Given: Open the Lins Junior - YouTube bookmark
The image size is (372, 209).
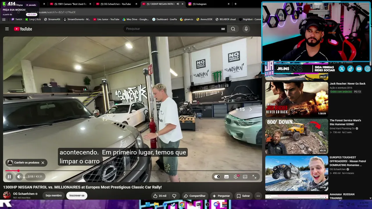Looking at the screenshot, I should (106, 19).
